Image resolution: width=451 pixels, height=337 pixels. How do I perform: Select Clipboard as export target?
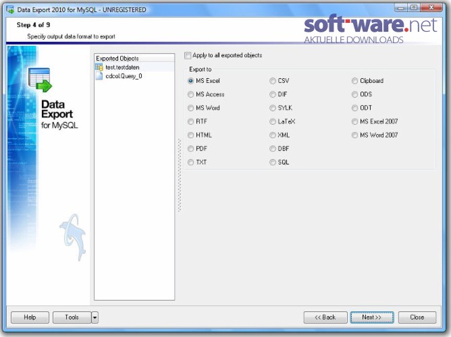point(354,81)
